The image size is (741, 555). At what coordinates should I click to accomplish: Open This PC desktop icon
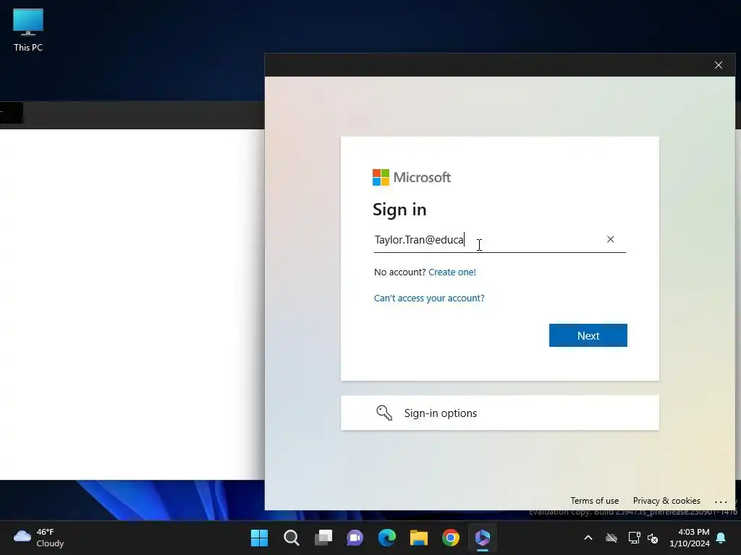point(28,30)
